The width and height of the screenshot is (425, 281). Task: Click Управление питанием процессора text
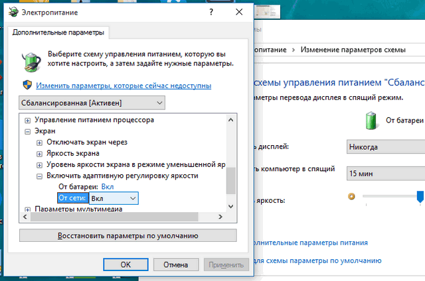tap(94, 120)
